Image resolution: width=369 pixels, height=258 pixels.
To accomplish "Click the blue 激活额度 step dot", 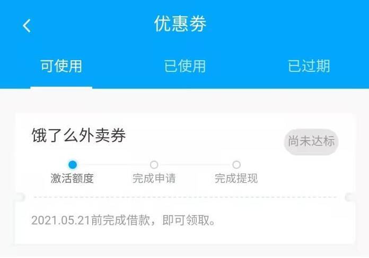I will 73,164.
